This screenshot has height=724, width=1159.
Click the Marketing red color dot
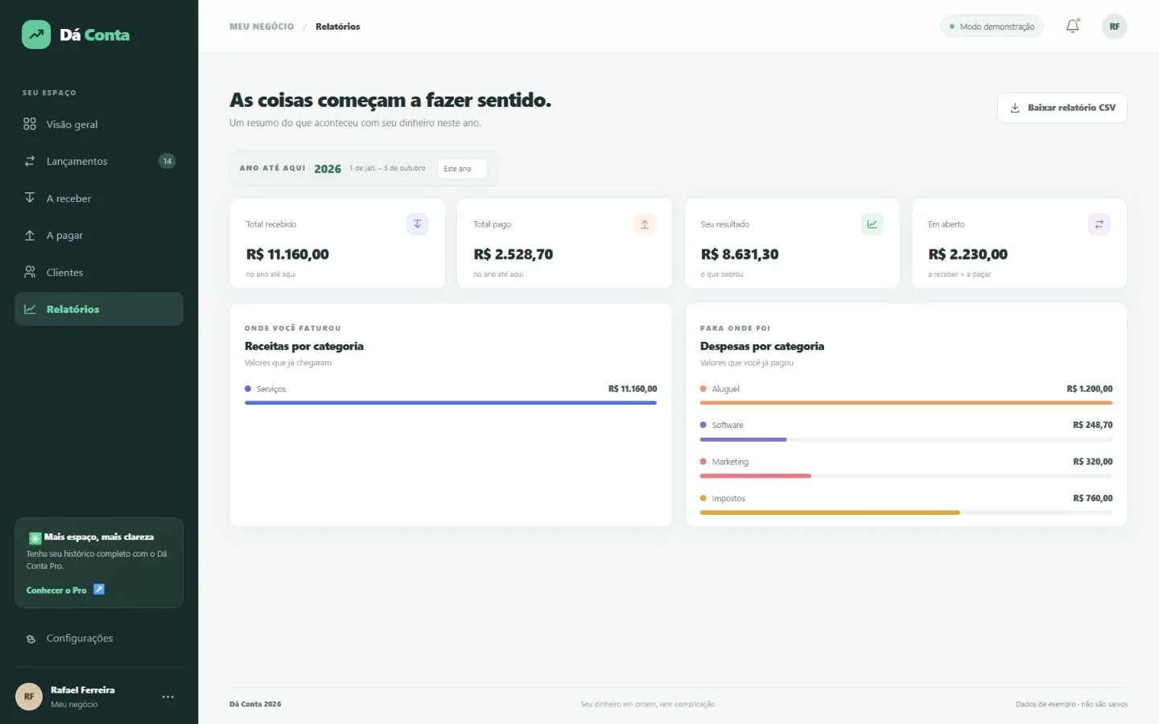[703, 462]
